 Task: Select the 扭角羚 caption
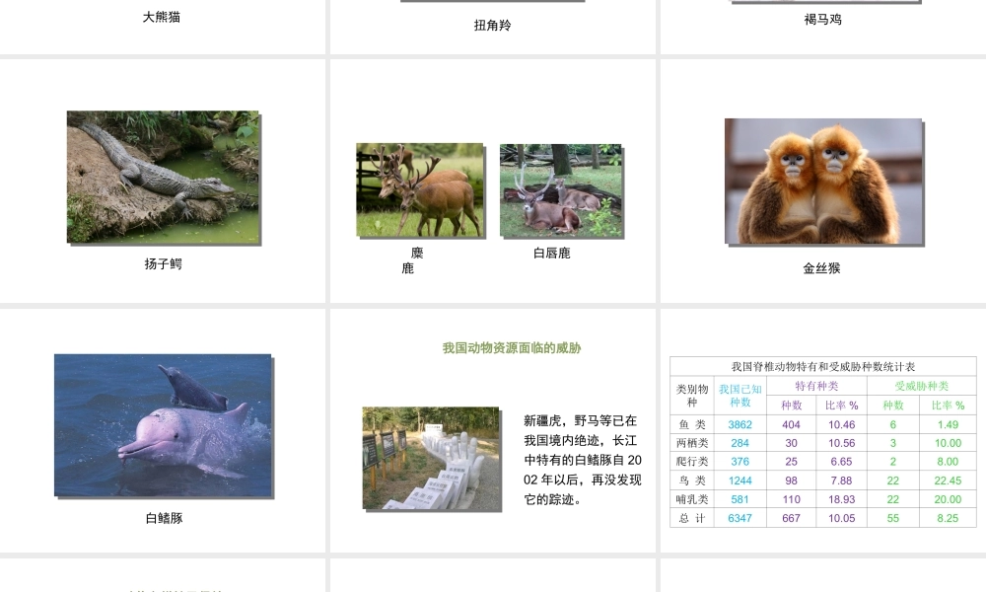point(492,26)
